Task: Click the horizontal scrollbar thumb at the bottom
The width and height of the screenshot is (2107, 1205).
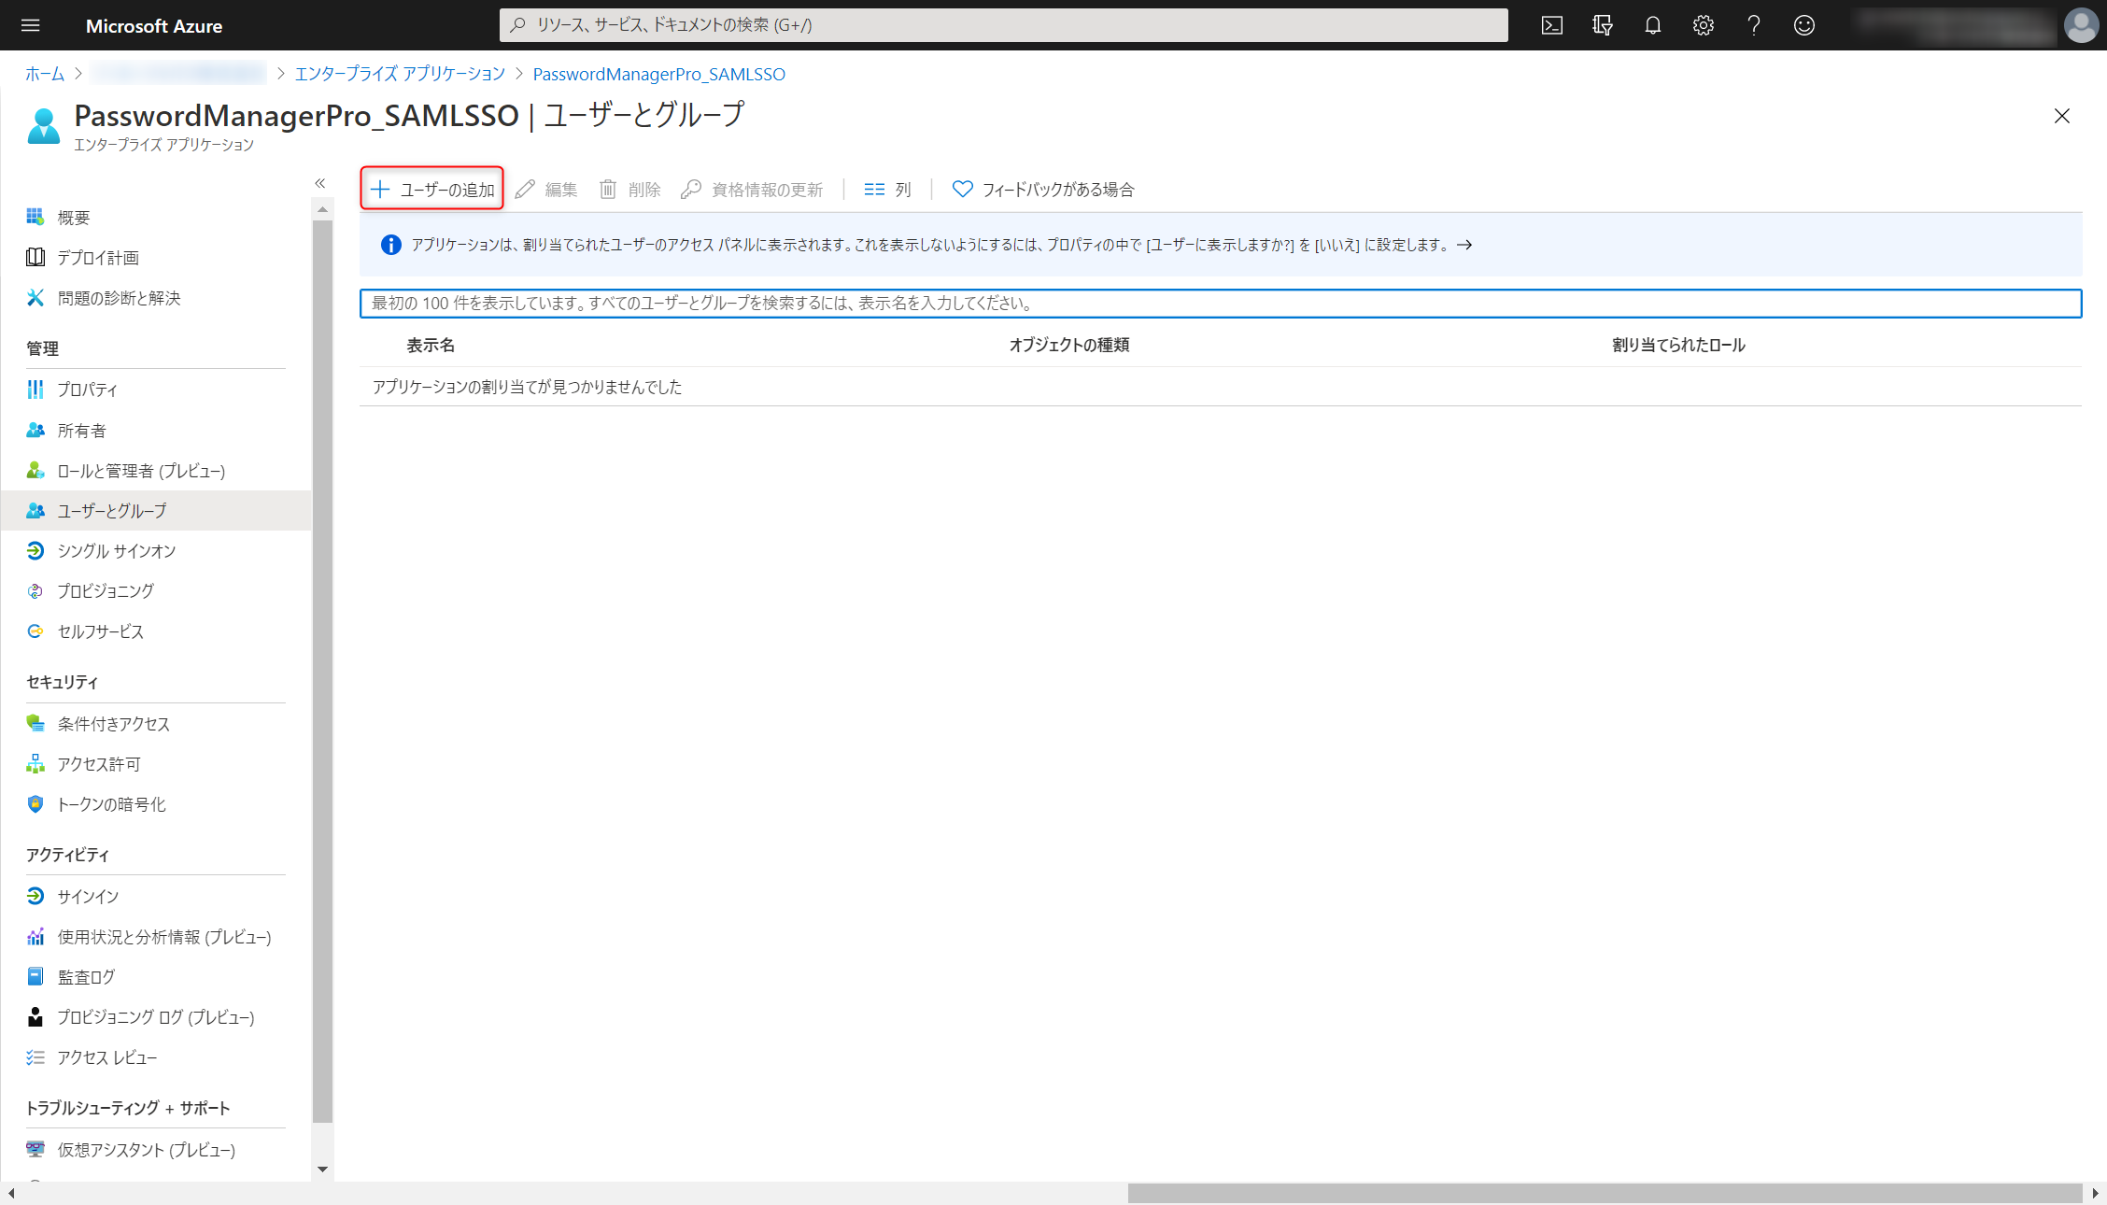Action: click(x=1604, y=1193)
